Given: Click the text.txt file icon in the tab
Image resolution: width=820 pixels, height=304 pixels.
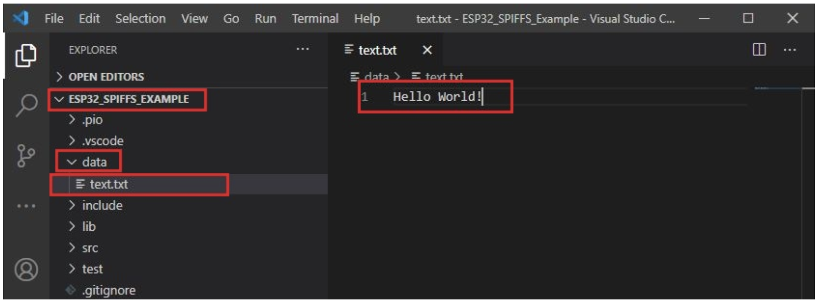Looking at the screenshot, I should coord(349,49).
